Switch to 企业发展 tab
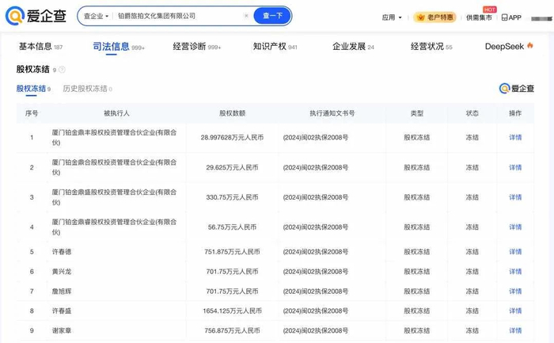This screenshot has width=554, height=343. (353, 47)
